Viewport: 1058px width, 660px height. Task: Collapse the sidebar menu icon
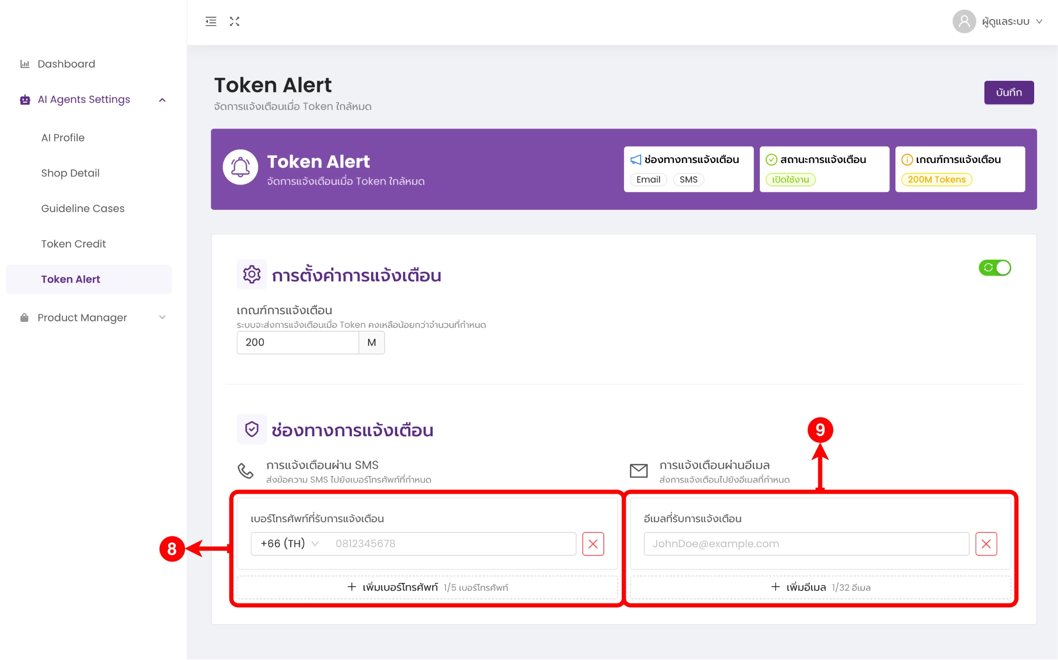211,21
